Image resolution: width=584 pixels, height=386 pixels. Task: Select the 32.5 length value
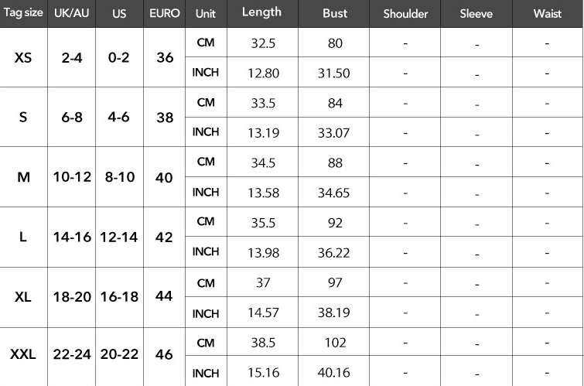[x=264, y=43]
